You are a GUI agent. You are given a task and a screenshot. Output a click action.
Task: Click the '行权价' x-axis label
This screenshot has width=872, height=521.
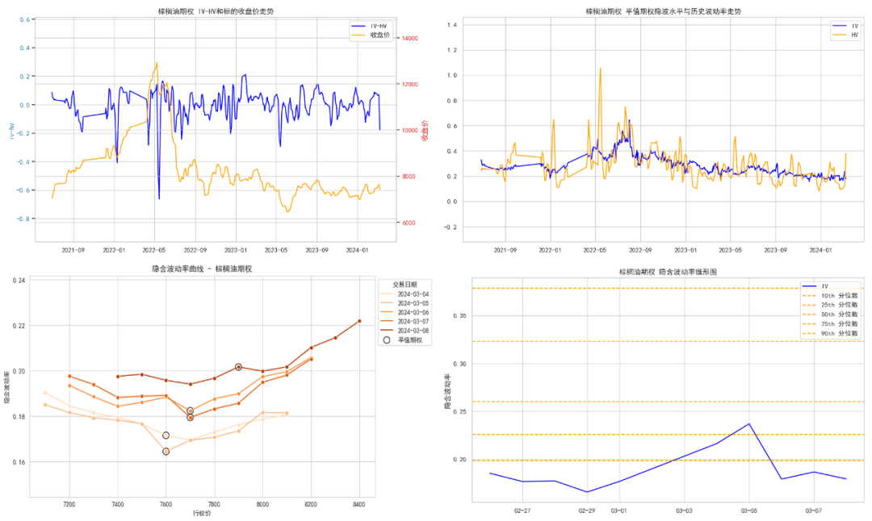202,513
